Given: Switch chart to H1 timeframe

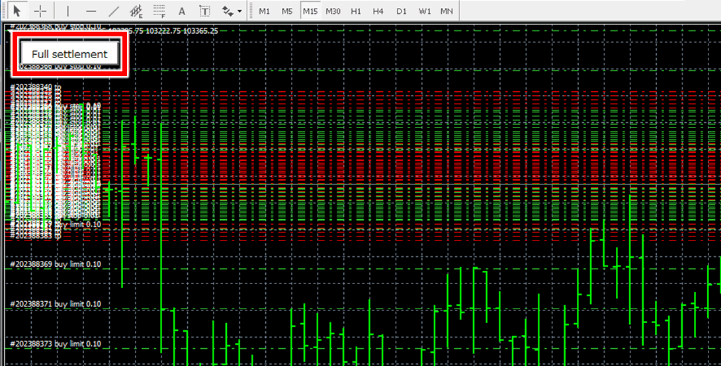Looking at the screenshot, I should pyautogui.click(x=355, y=11).
